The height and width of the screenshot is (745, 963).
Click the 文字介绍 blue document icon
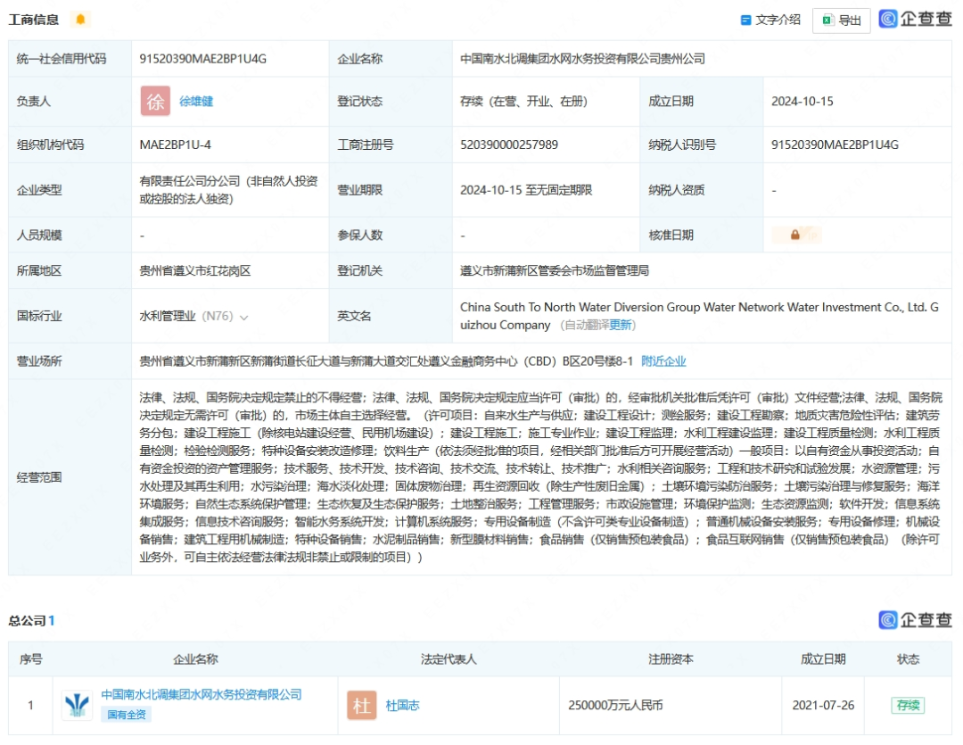tap(745, 21)
